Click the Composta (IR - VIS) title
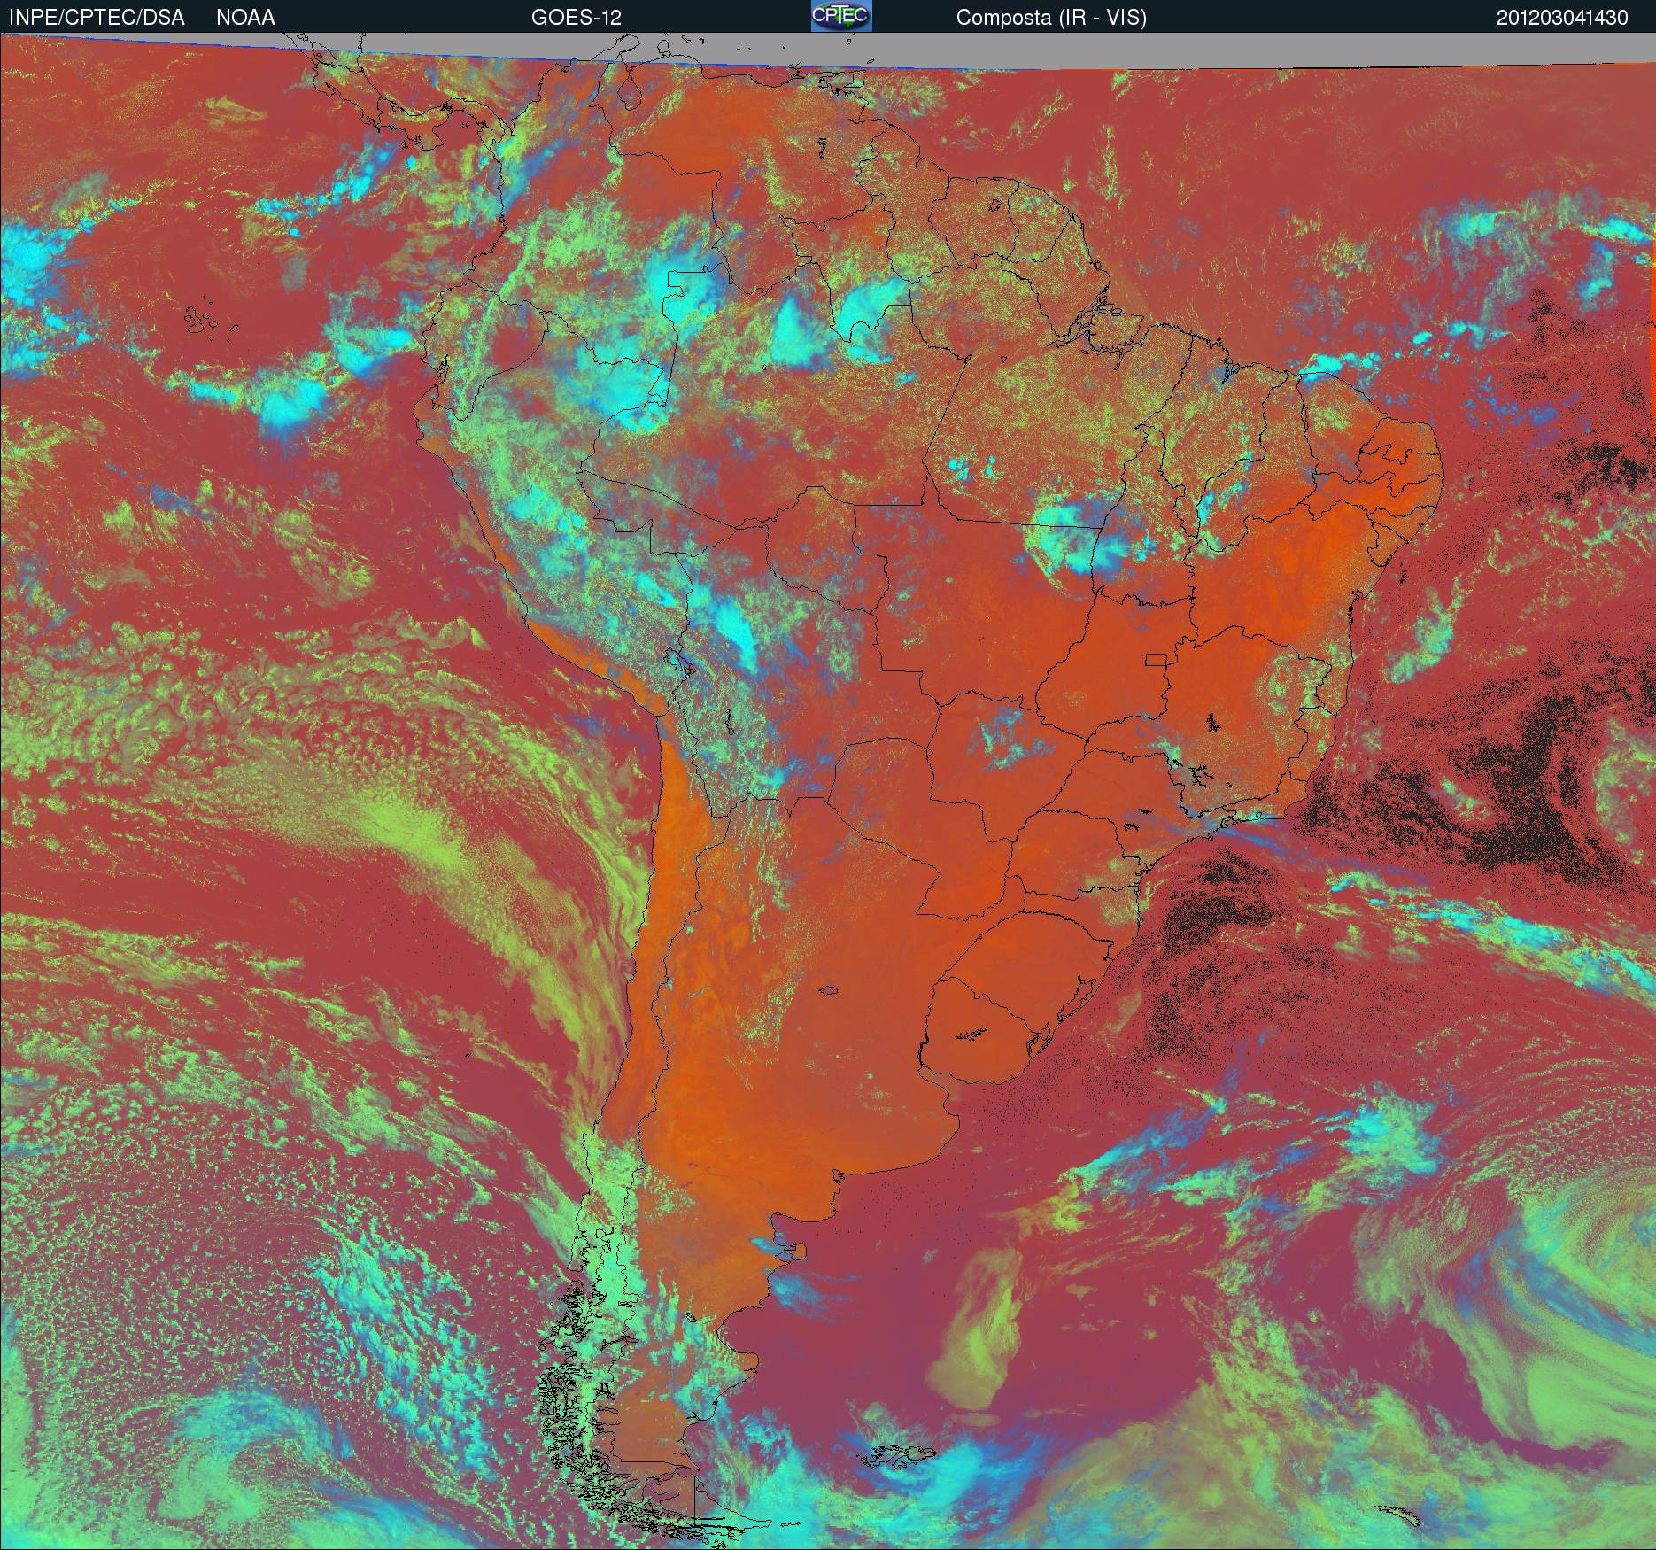Screen dimensions: 1656x1550 1051,19
